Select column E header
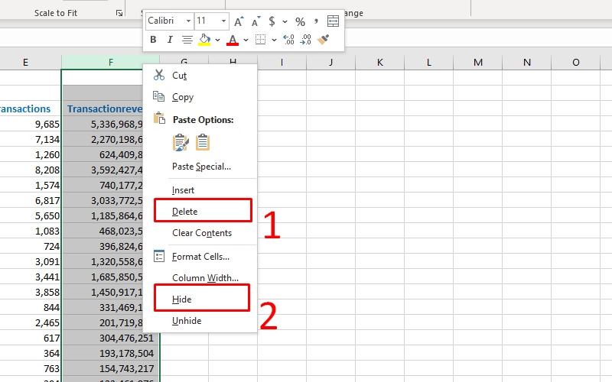 (x=31, y=63)
